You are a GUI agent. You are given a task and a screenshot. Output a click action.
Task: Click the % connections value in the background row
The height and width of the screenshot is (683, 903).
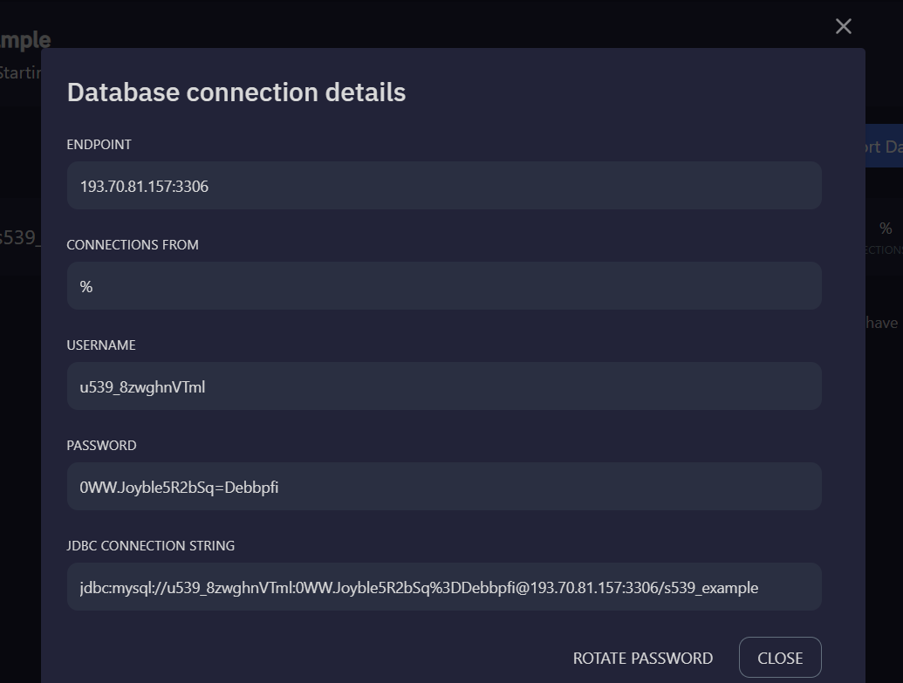[886, 229]
